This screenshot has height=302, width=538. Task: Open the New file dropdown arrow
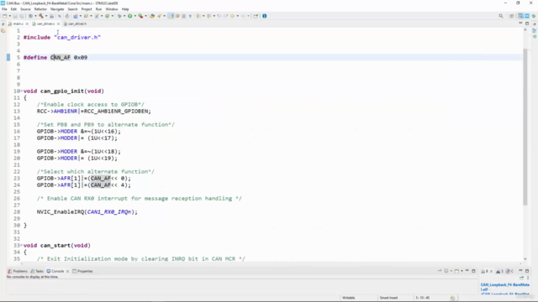tap(9, 16)
